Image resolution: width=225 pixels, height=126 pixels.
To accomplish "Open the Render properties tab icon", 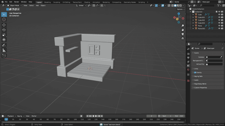I will click(x=188, y=54).
